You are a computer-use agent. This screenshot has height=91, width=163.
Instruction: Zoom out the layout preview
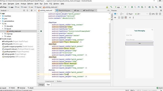tap(150, 14)
